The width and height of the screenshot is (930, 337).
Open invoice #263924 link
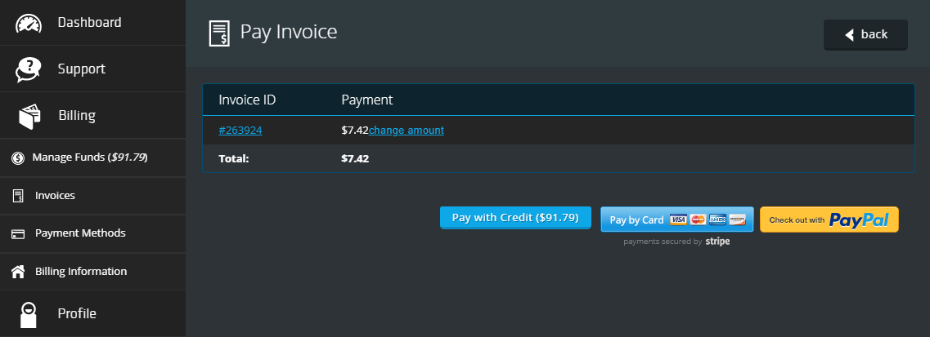click(x=240, y=131)
